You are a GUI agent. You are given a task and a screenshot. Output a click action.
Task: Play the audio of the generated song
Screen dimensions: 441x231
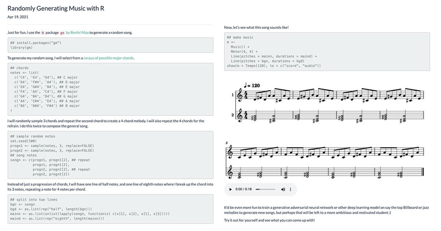230,190
